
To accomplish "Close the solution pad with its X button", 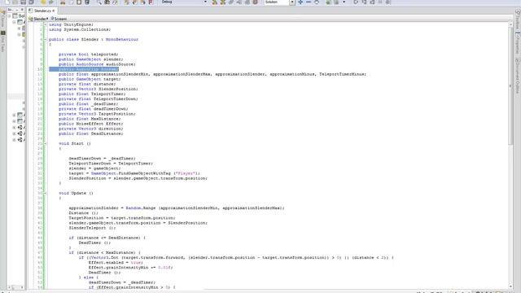I will tap(22, 10).
